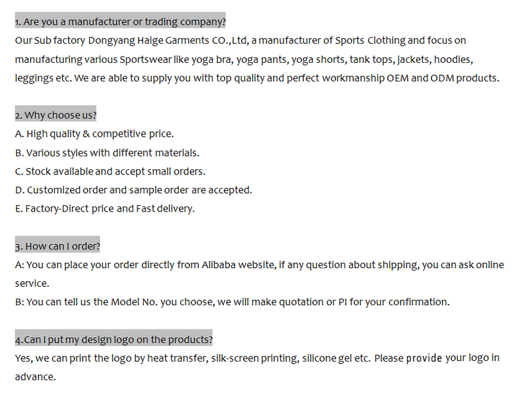Image resolution: width=513 pixels, height=404 pixels.
Task: Click the word 'Alibaba' in the ordering answer
Action: (223, 265)
